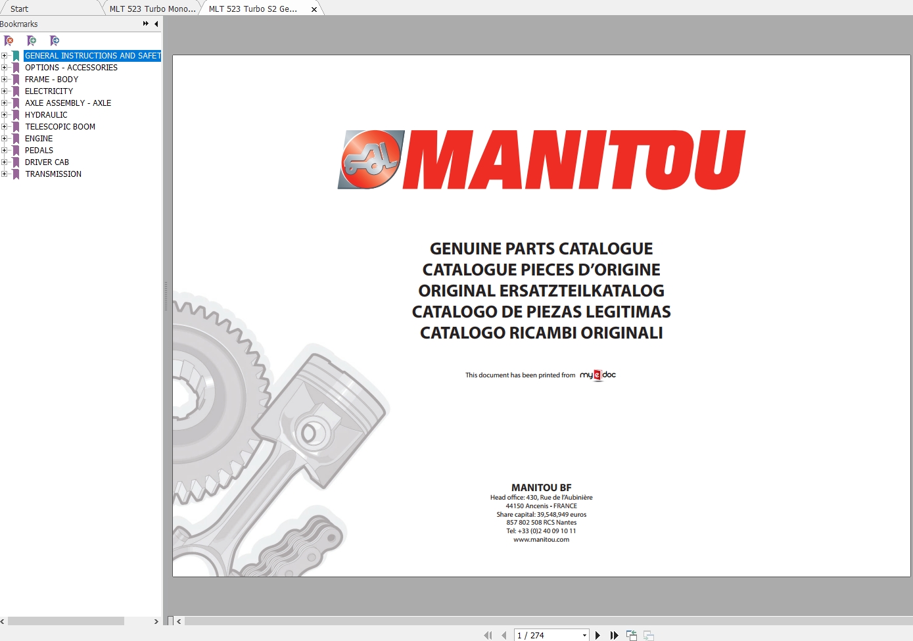913x641 pixels.
Task: Expand the TRANSMISSION bookmark
Action: pyautogui.click(x=4, y=174)
